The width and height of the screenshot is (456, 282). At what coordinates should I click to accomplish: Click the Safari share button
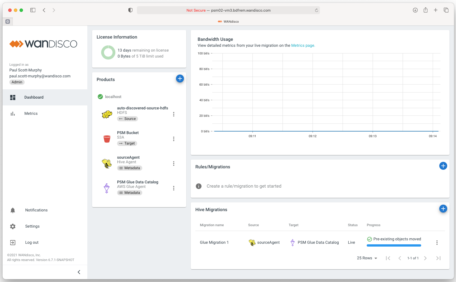425,10
